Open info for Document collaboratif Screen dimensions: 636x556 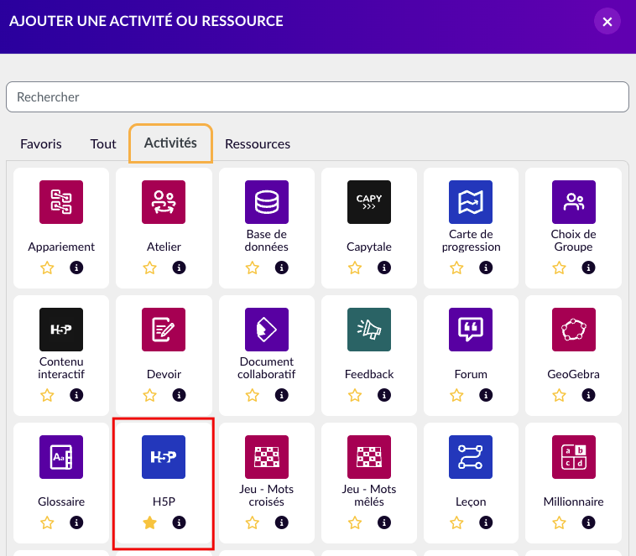[281, 395]
